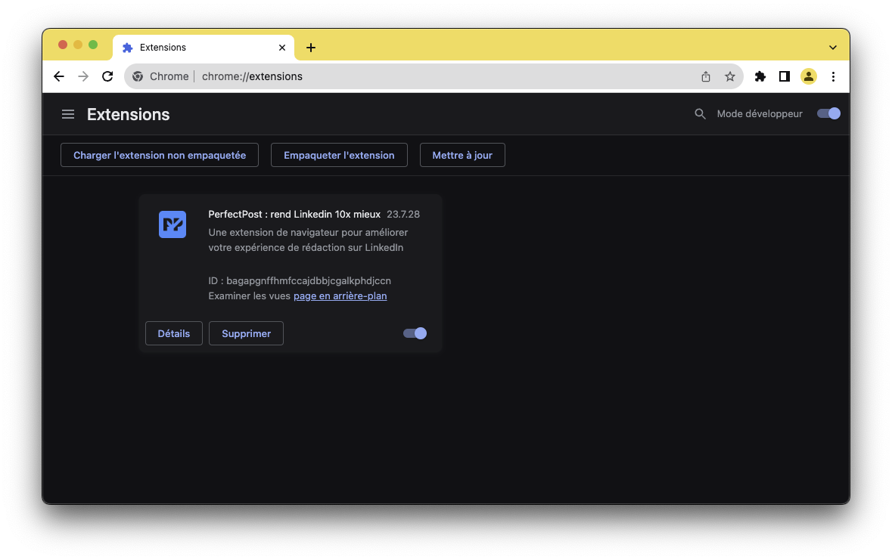892x560 pixels.
Task: Click the Extensions tab puzzle favicon
Action: (128, 47)
